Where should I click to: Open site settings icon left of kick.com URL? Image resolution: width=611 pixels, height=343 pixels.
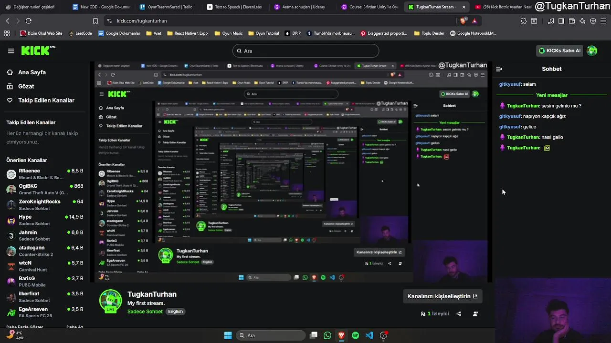tap(110, 21)
